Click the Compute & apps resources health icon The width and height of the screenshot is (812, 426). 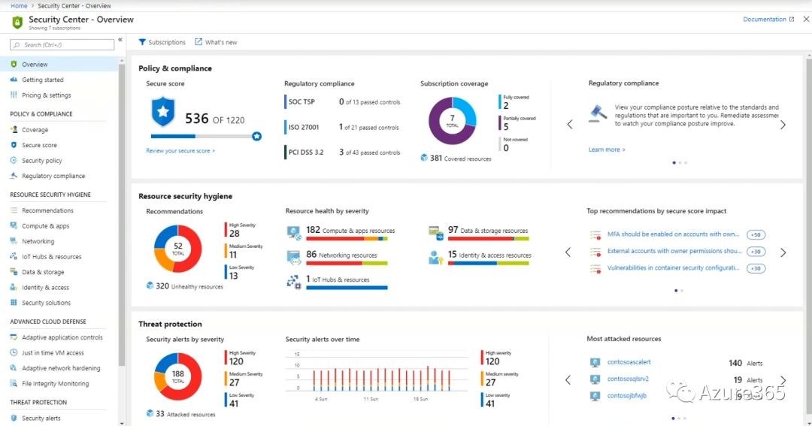coord(293,232)
